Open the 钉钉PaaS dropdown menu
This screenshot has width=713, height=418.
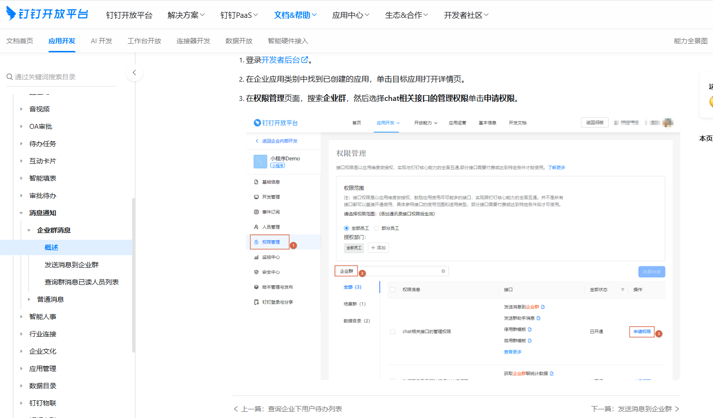click(x=239, y=15)
